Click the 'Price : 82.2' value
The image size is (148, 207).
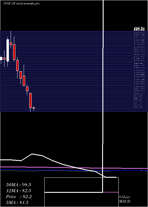click(19, 197)
